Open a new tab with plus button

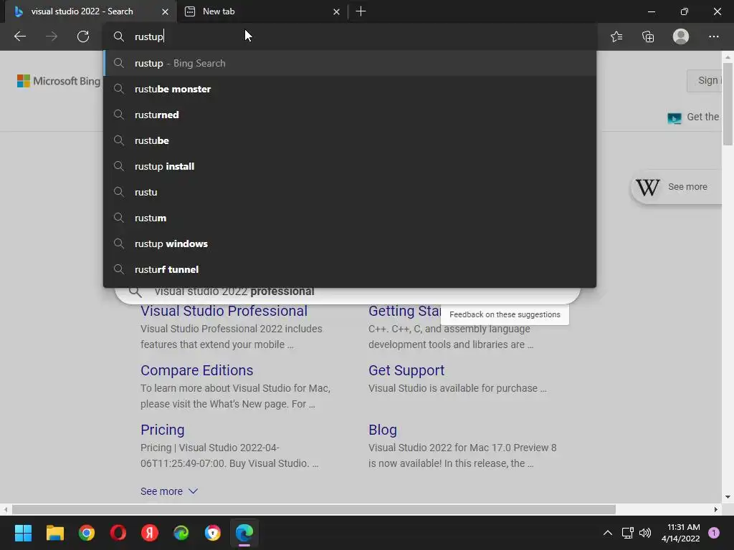pyautogui.click(x=361, y=11)
